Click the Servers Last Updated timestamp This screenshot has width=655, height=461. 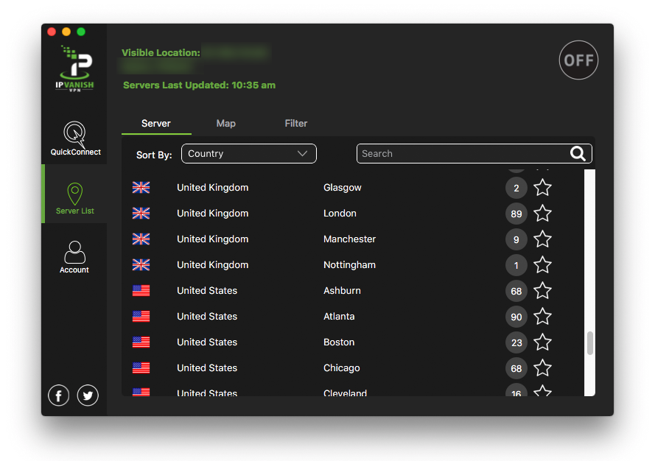point(199,85)
